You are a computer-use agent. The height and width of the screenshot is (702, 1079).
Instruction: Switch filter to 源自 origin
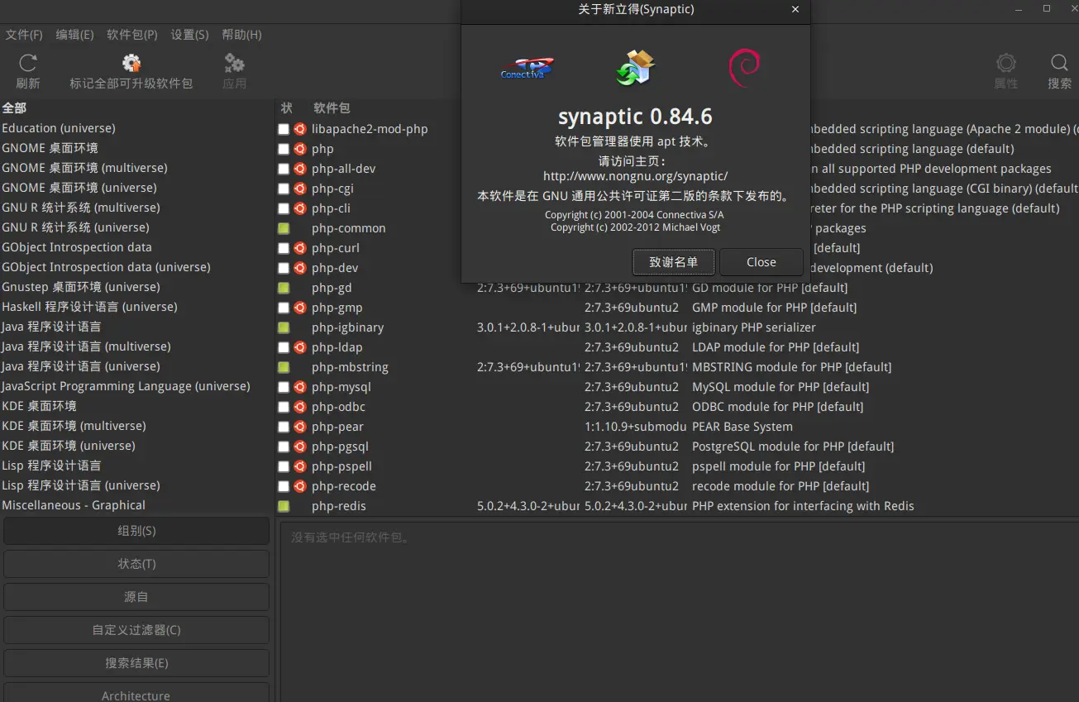point(136,597)
